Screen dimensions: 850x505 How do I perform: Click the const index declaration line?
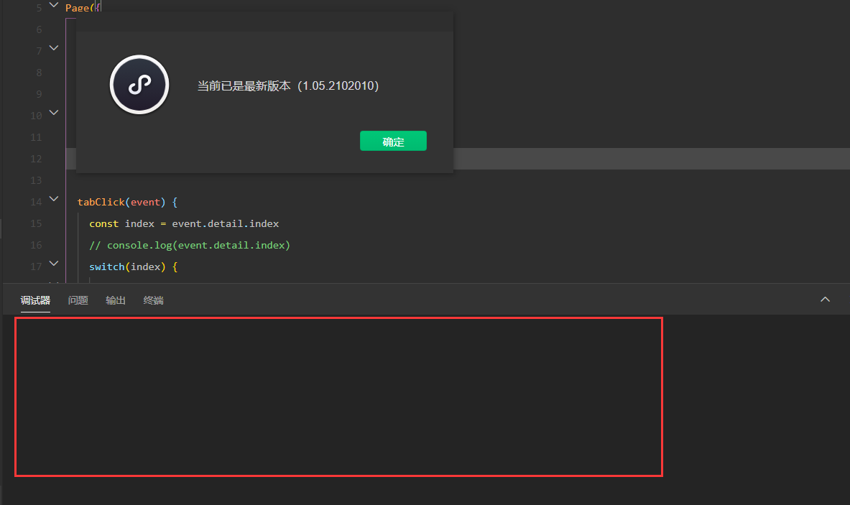[x=184, y=224]
